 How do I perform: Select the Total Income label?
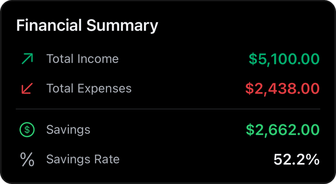click(x=82, y=59)
